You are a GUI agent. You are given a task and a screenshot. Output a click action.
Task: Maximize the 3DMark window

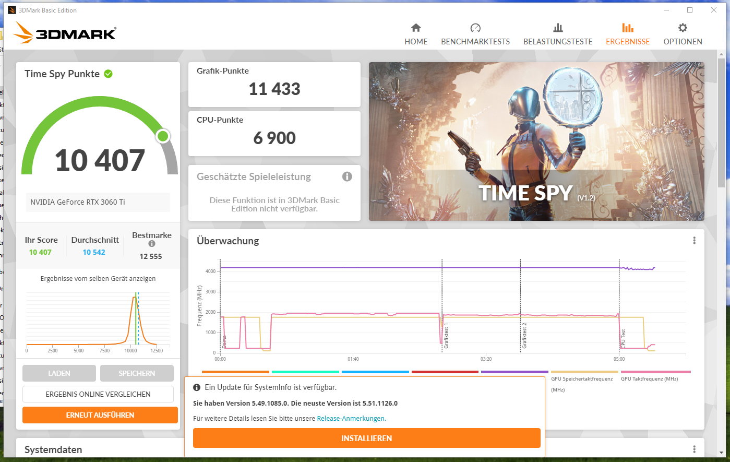pyautogui.click(x=690, y=10)
